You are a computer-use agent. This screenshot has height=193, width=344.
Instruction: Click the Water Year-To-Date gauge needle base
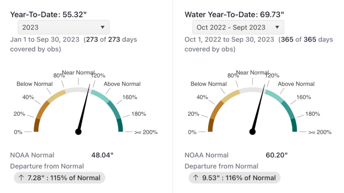(x=253, y=131)
